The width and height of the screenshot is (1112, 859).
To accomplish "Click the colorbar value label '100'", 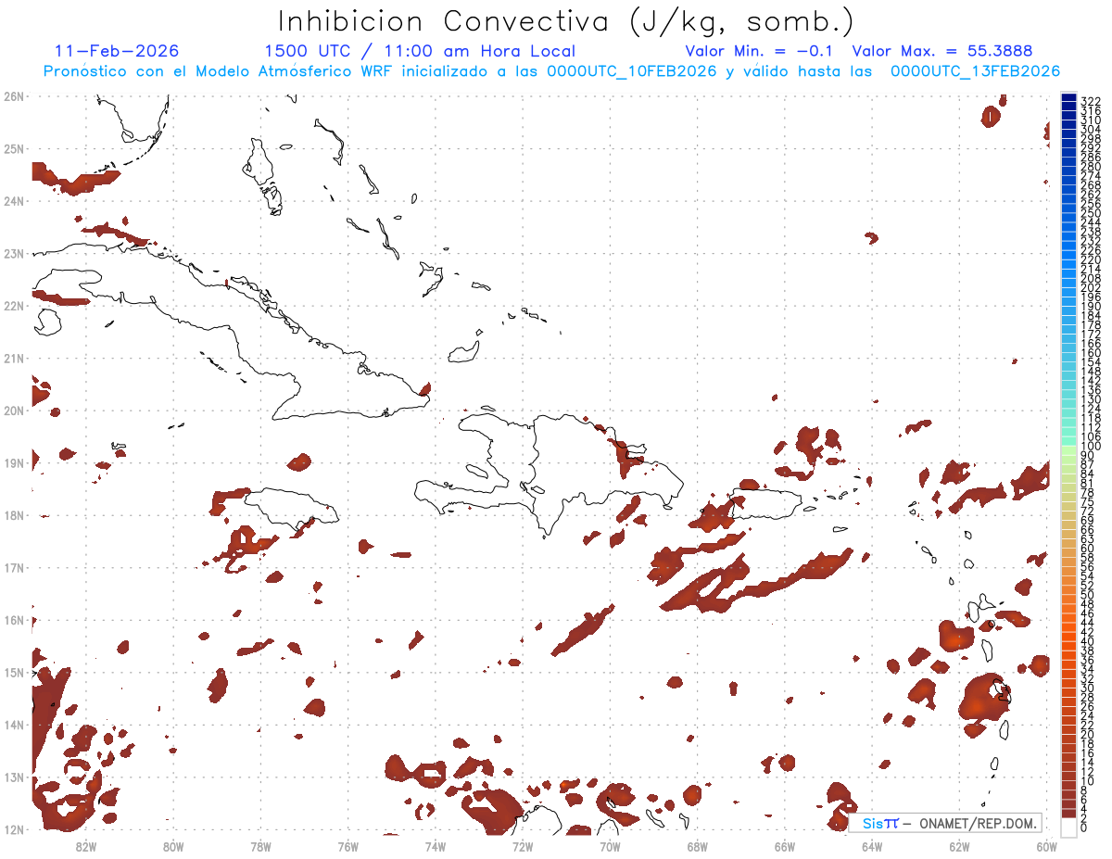I will pos(1091,446).
